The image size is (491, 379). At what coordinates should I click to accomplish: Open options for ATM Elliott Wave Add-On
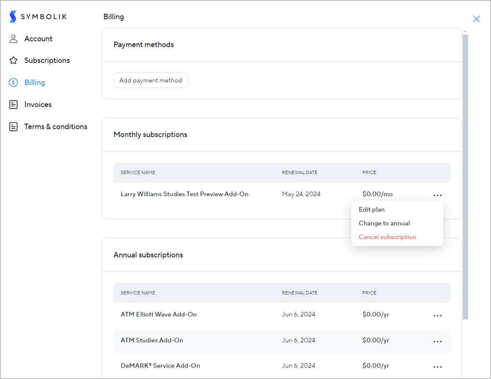pos(438,316)
